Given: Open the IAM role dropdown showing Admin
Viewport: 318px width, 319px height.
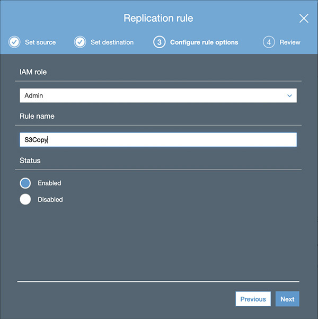Looking at the screenshot, I should pyautogui.click(x=154, y=95).
